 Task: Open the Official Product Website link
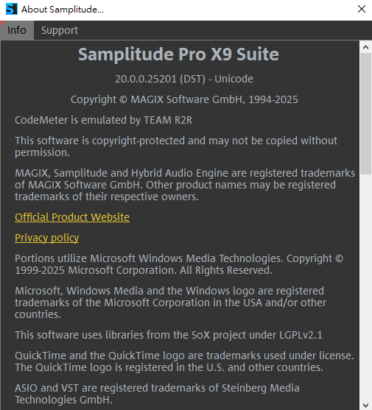(x=72, y=217)
